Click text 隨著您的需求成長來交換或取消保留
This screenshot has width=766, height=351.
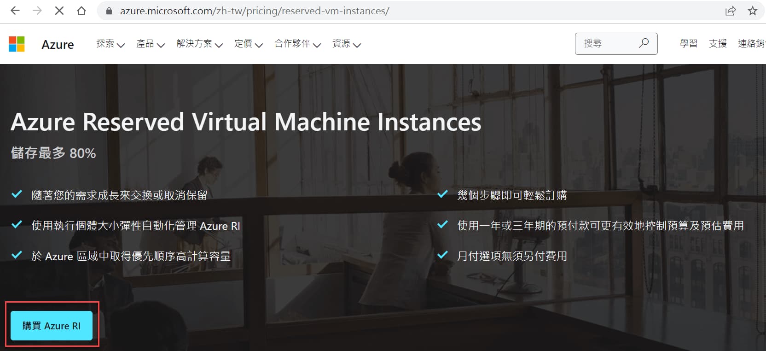coord(119,195)
